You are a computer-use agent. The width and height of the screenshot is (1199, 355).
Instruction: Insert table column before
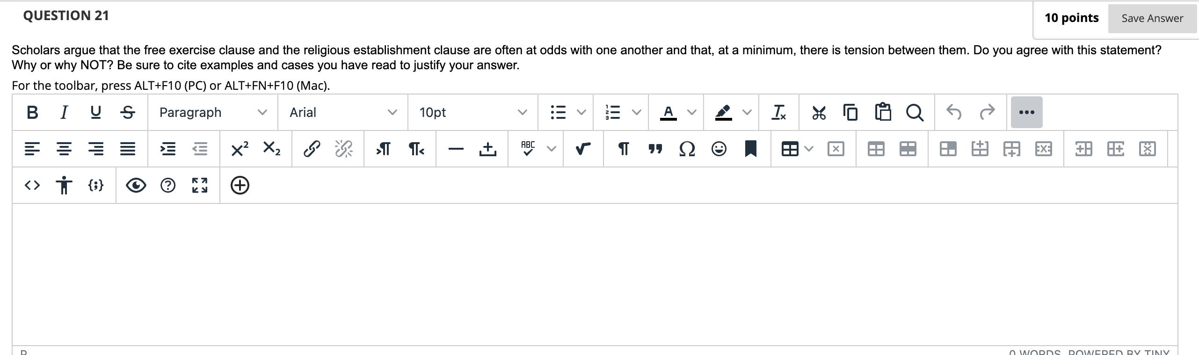[1084, 149]
